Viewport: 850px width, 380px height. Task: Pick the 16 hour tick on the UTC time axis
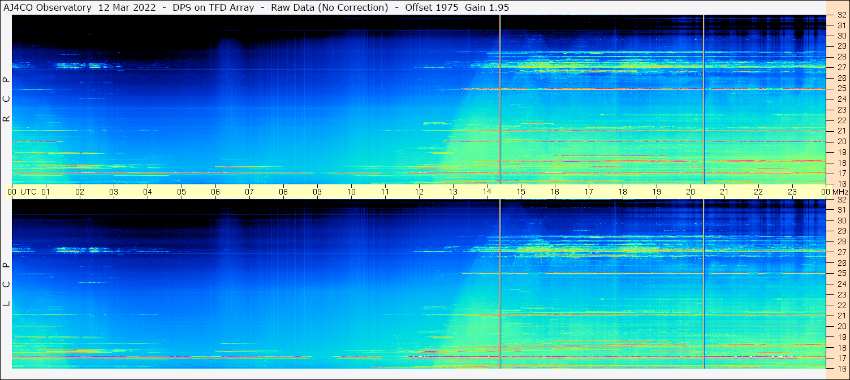[555, 192]
